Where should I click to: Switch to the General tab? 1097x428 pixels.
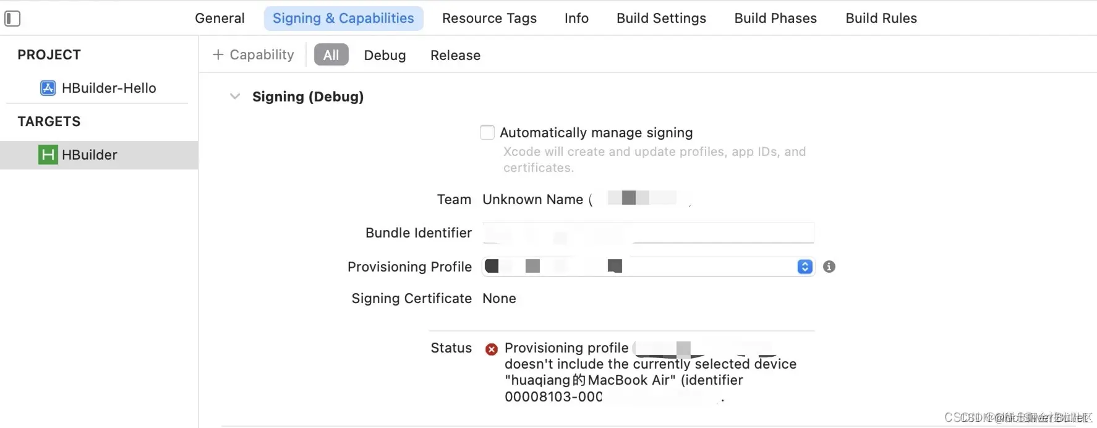pos(220,19)
